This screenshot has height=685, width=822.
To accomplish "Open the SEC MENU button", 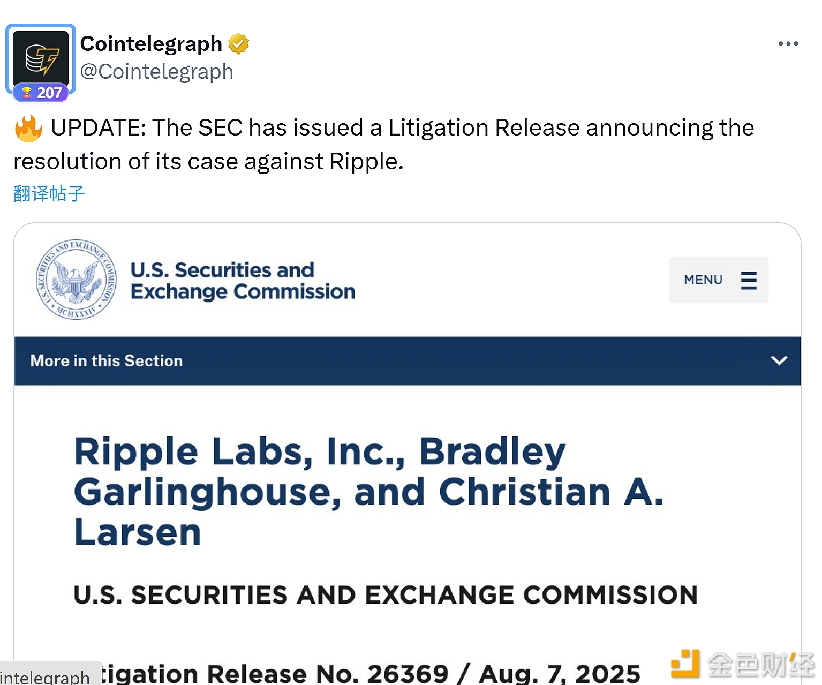I will click(x=718, y=280).
